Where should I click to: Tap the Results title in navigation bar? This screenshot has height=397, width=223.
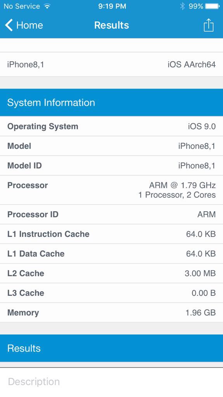coord(112,25)
